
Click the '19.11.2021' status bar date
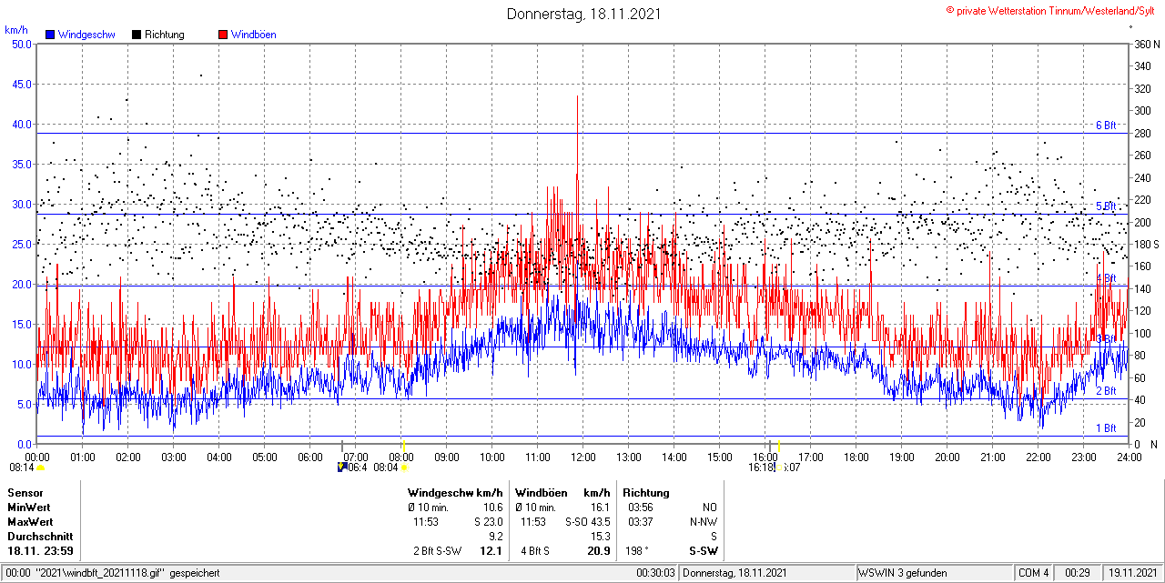tap(1132, 573)
